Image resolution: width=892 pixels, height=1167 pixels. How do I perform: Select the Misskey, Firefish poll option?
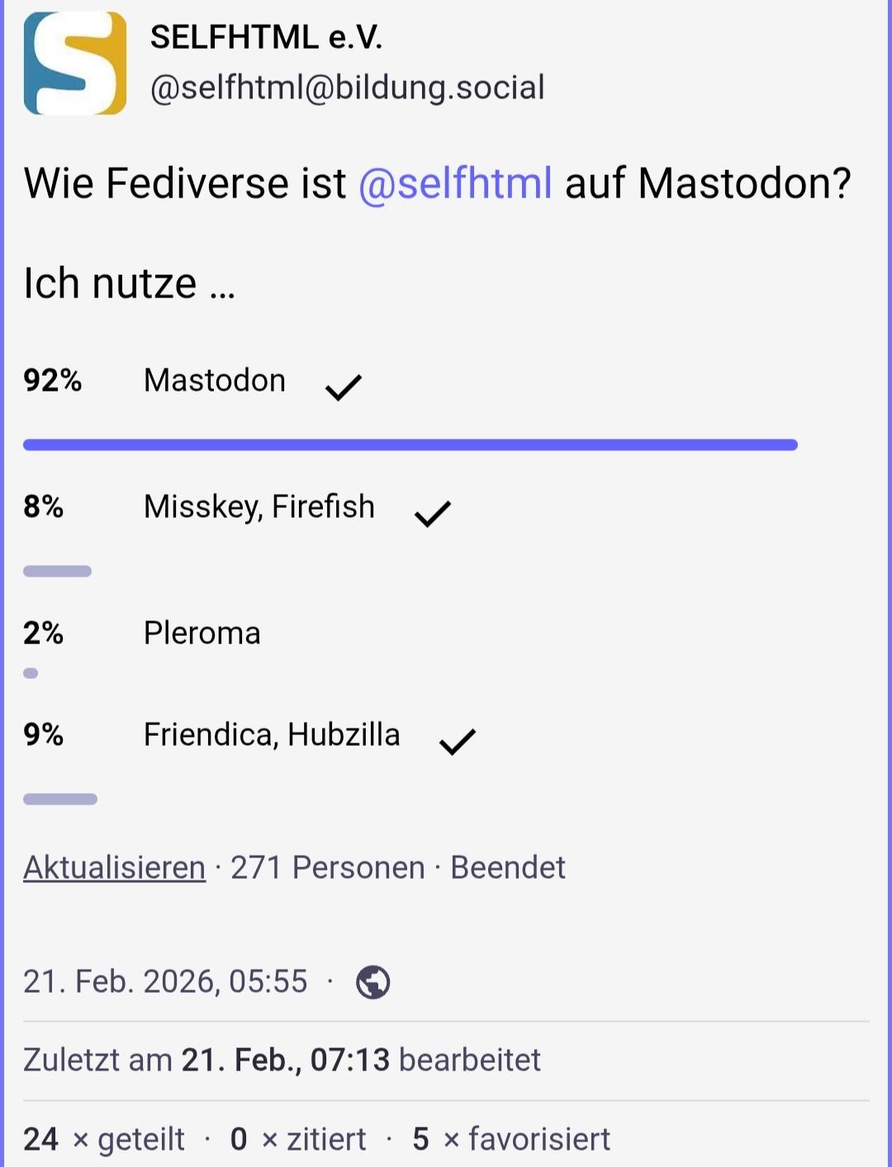(259, 507)
